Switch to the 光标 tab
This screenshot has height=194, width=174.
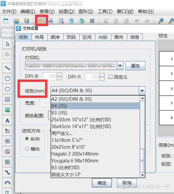(x=103, y=37)
